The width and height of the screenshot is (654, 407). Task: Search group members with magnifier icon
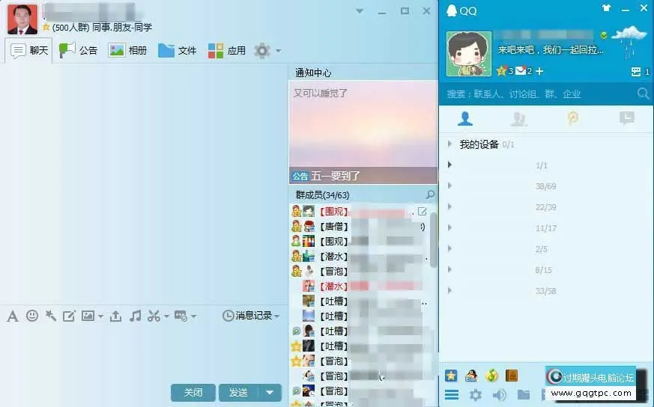(x=430, y=195)
